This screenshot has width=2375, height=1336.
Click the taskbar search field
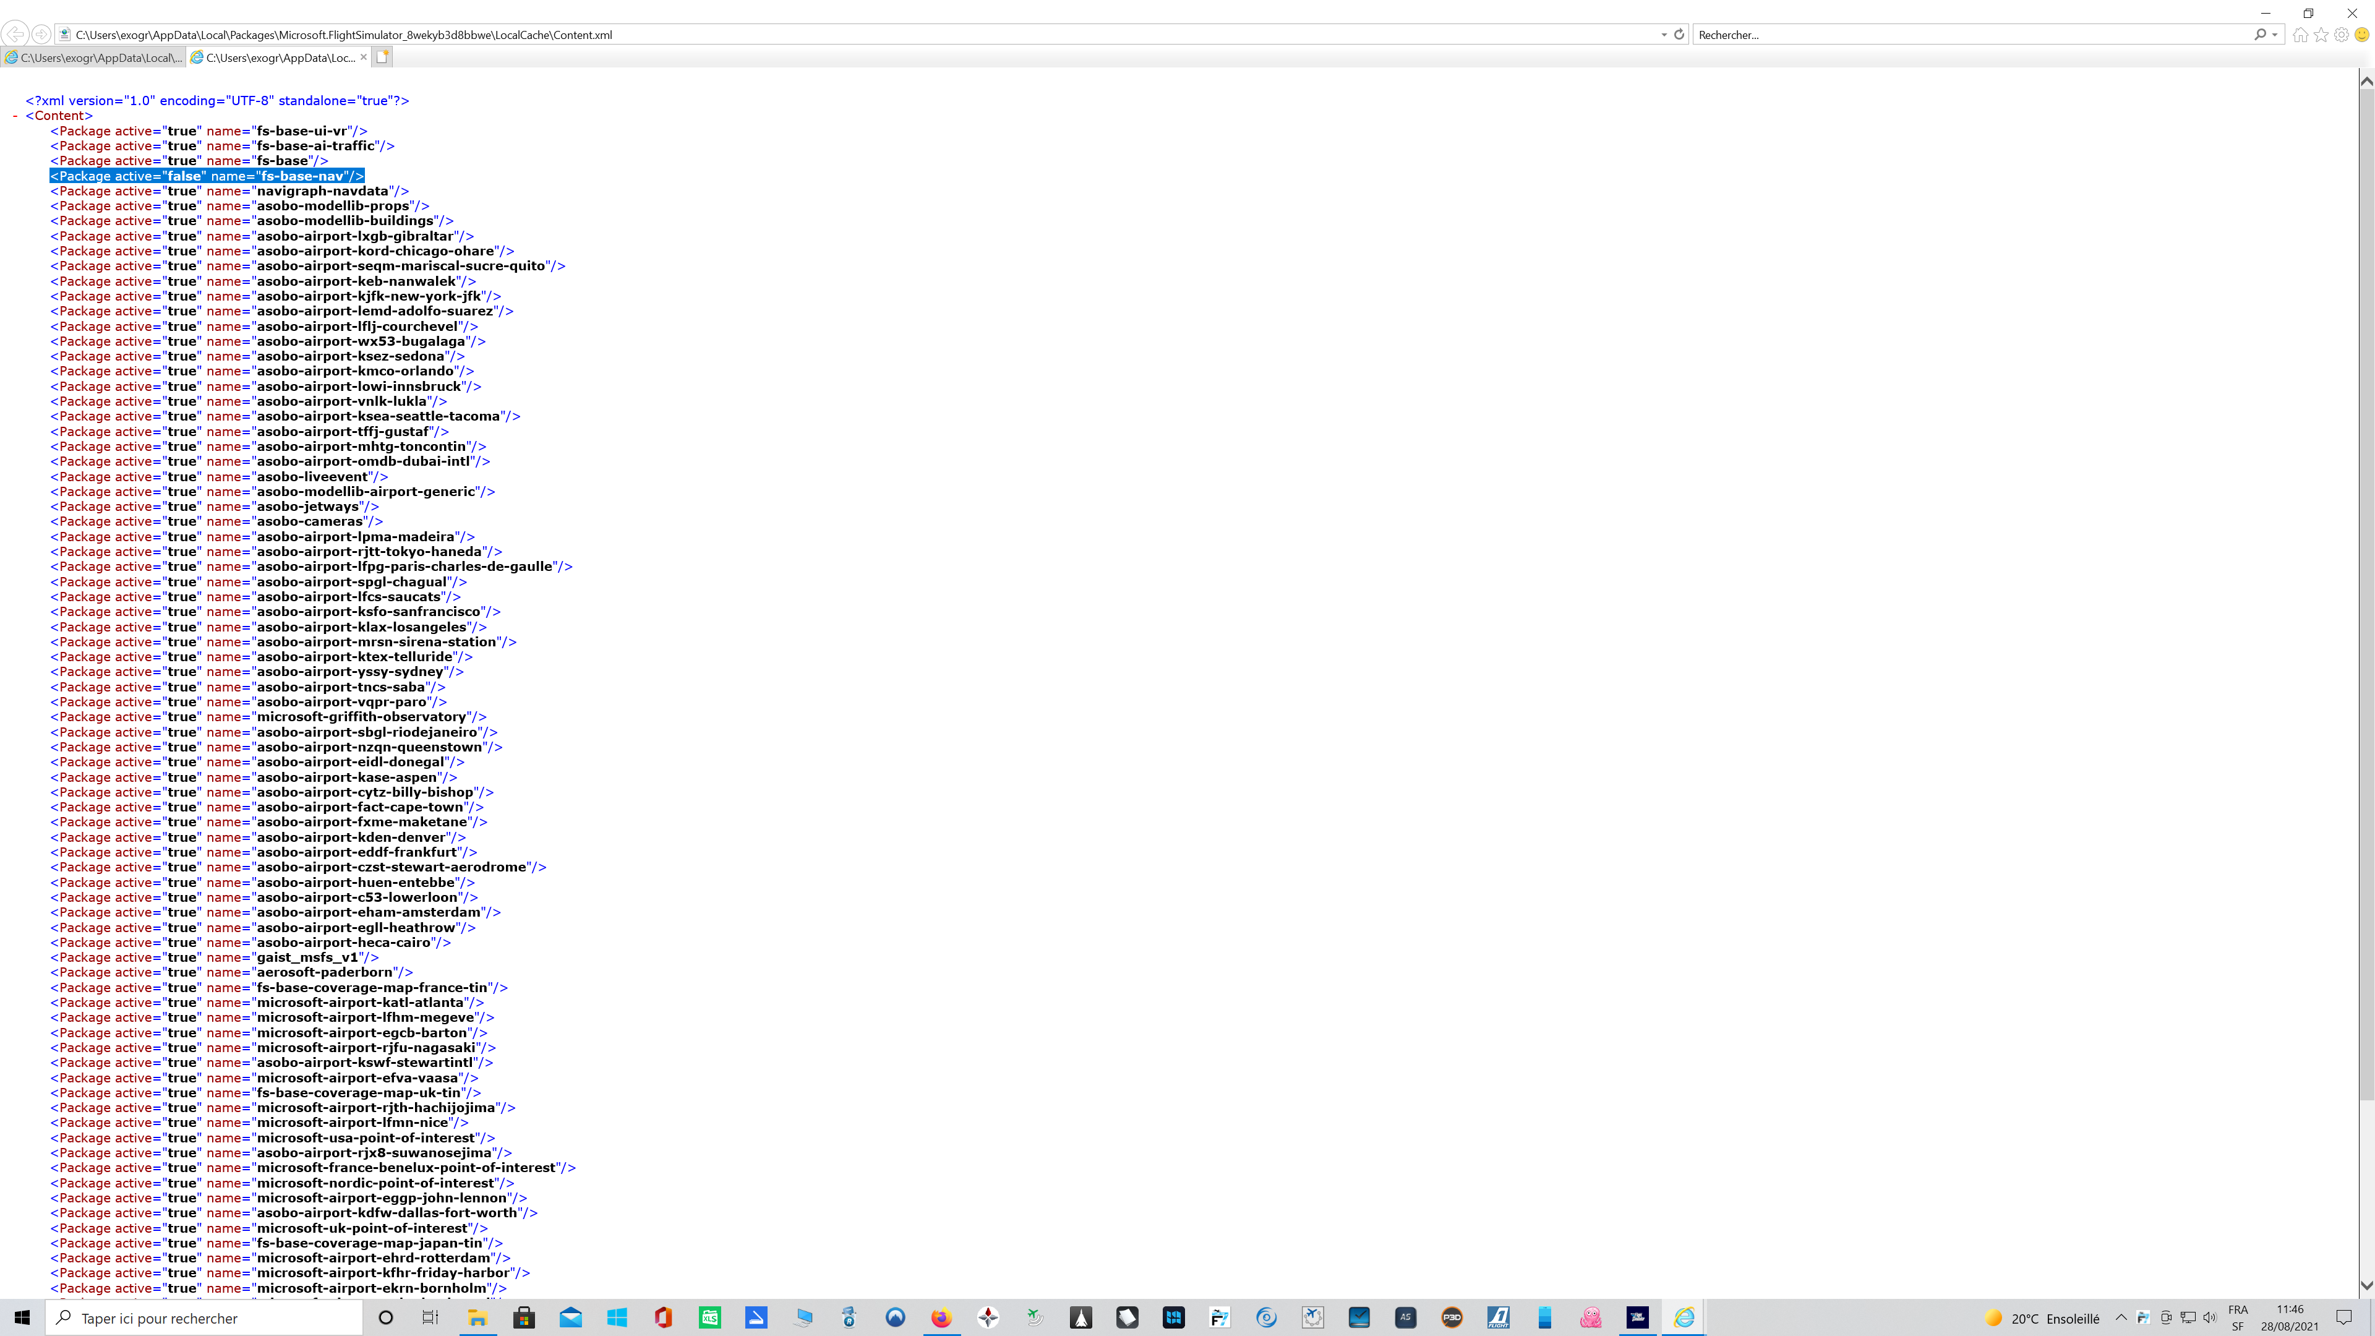203,1317
